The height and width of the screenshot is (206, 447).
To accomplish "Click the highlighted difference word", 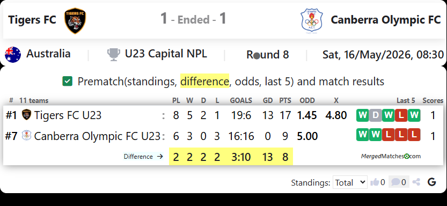I will [204, 82].
